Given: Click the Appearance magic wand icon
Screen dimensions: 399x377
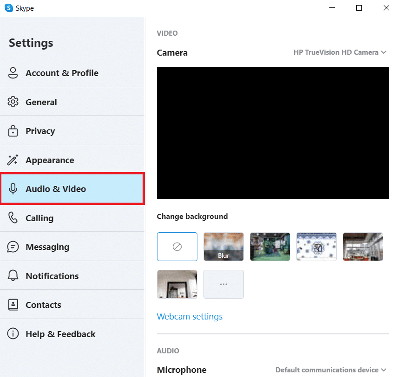Looking at the screenshot, I should (x=13, y=160).
